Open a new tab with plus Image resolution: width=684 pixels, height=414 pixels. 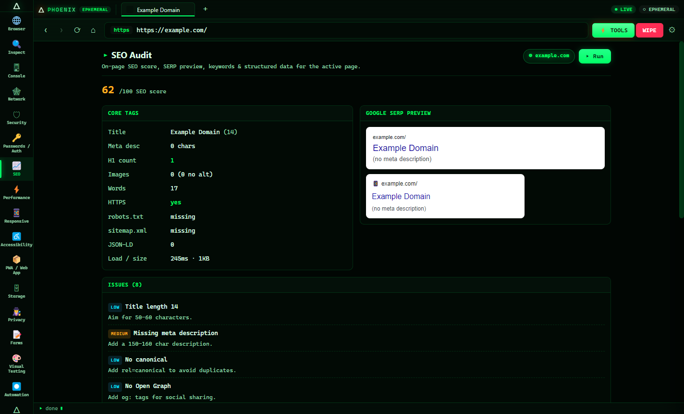[x=206, y=9]
